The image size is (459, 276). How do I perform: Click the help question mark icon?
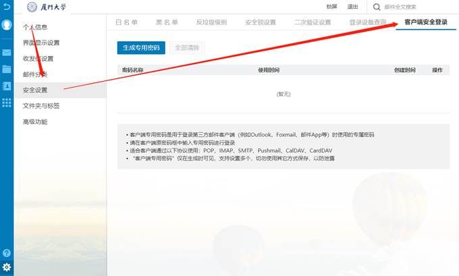click(x=7, y=252)
